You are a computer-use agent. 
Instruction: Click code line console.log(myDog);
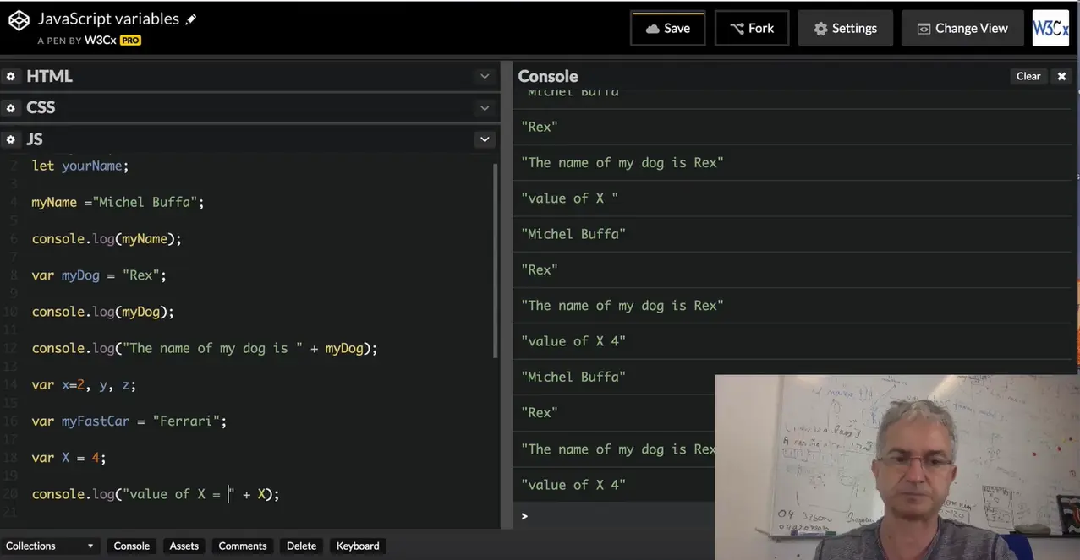click(103, 311)
